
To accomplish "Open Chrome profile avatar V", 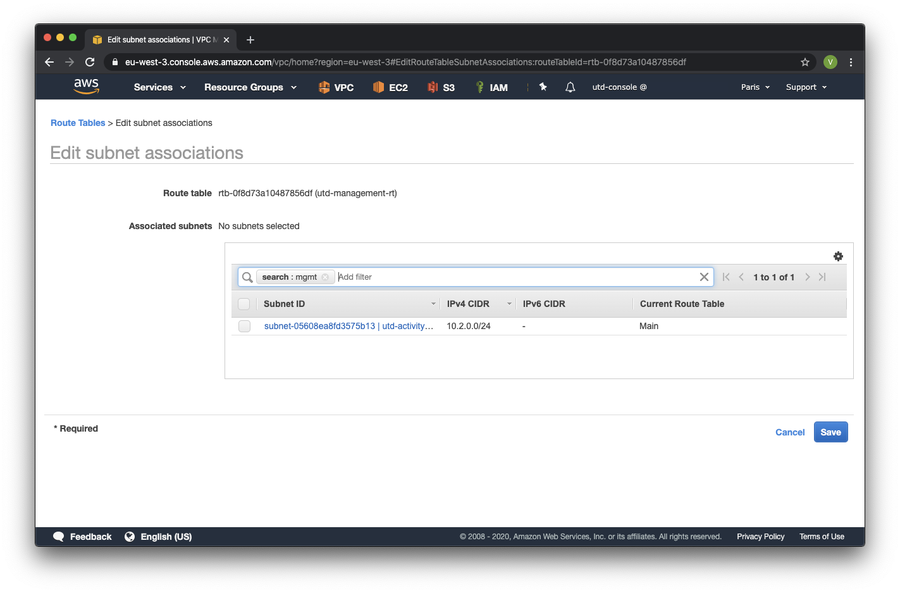I will point(830,62).
